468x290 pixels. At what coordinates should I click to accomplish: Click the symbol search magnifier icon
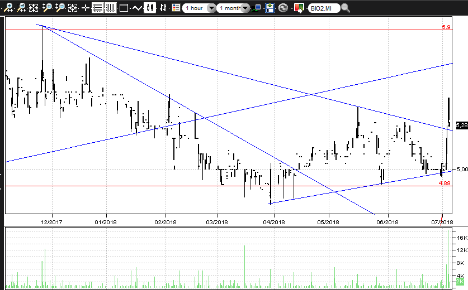[x=346, y=8]
